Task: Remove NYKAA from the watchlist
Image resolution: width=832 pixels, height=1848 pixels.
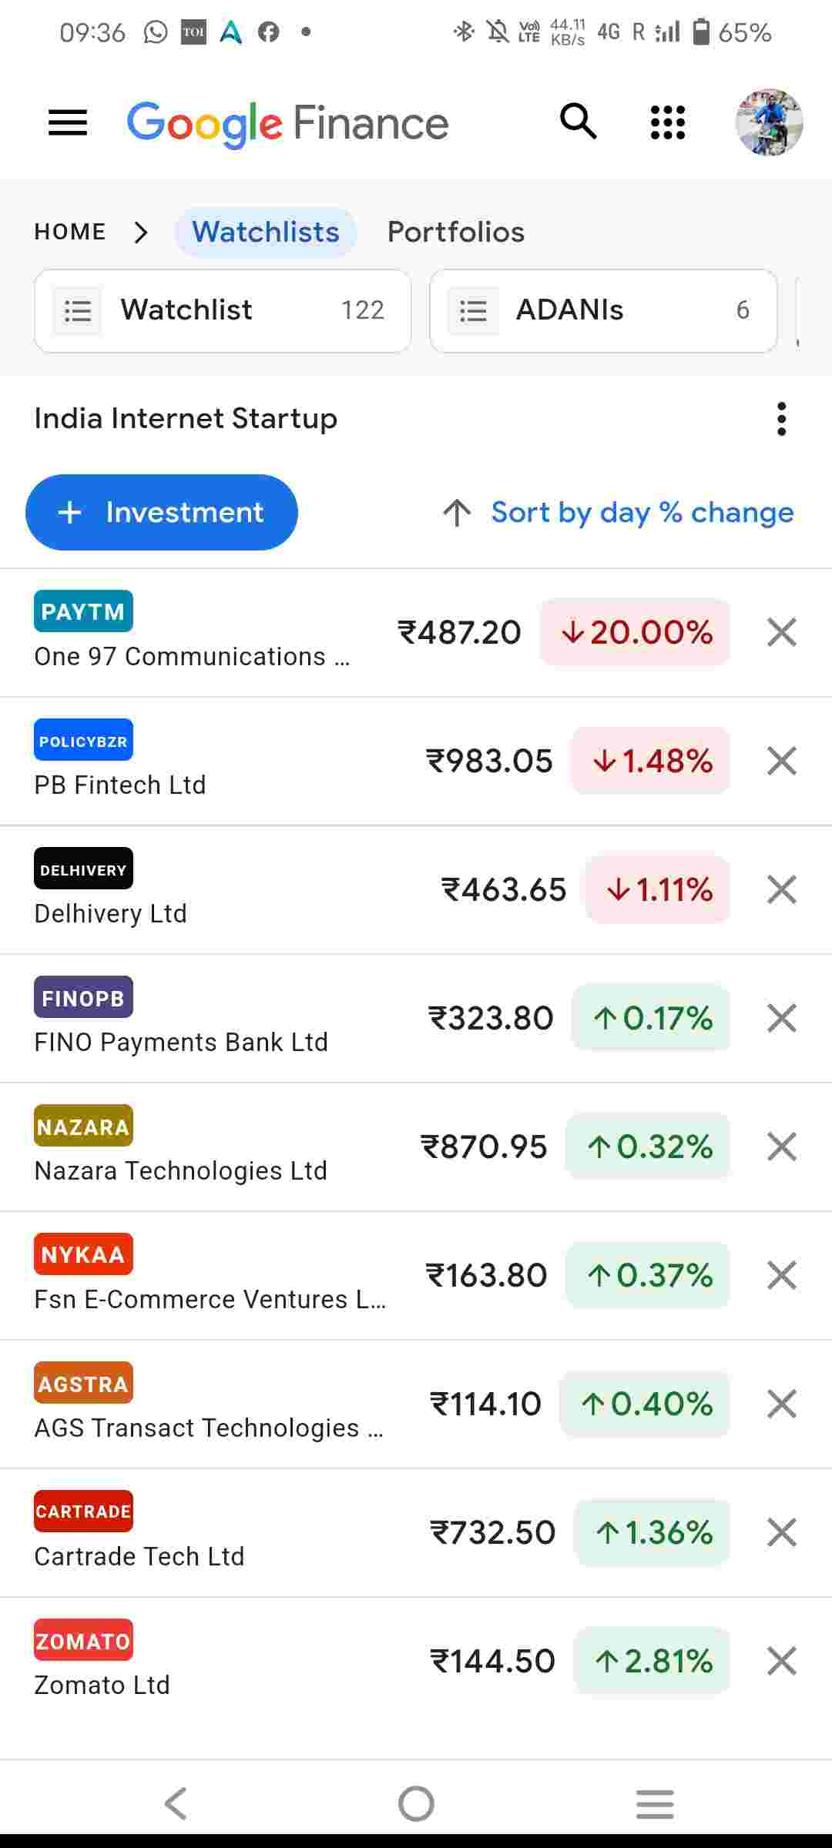Action: [781, 1275]
